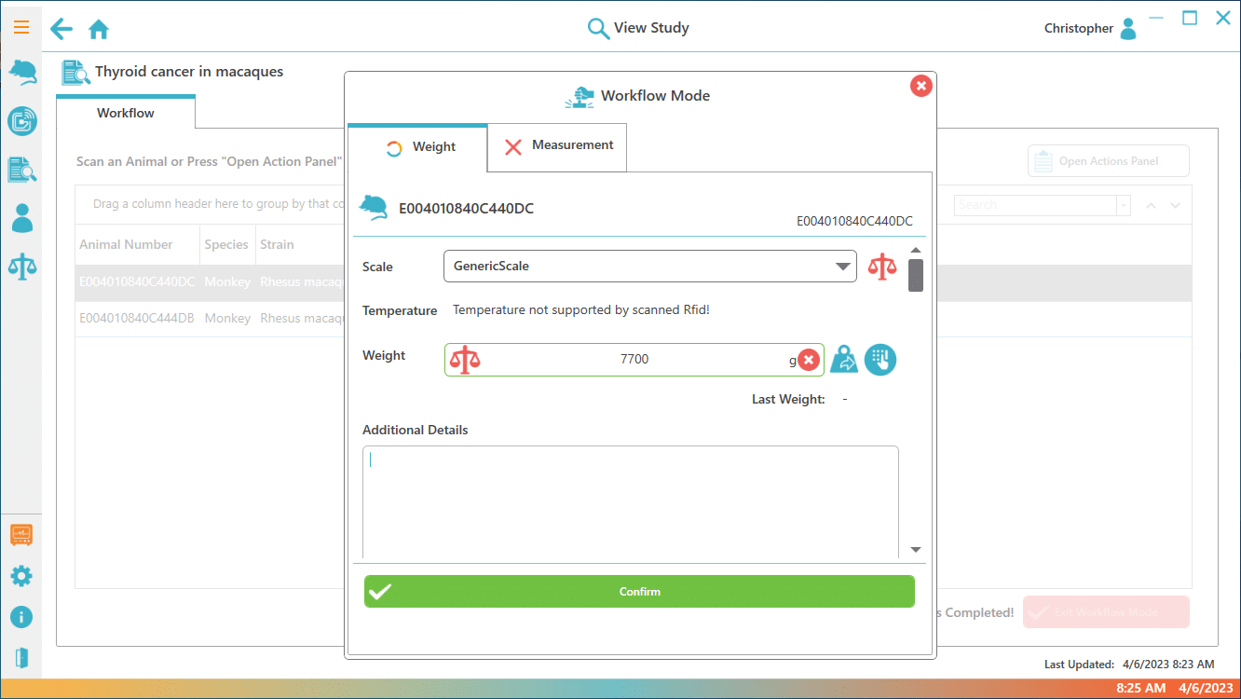Screen dimensions: 1241x699
Task: Open settings gear in sidebar
Action: coord(21,576)
